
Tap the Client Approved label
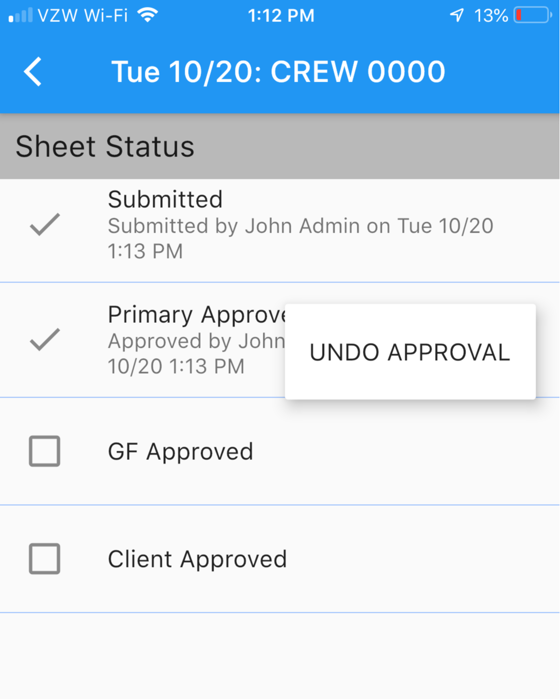tap(198, 559)
